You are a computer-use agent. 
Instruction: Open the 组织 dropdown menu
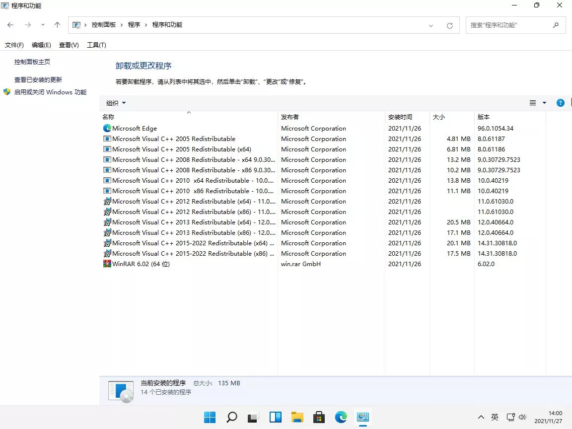tap(115, 103)
